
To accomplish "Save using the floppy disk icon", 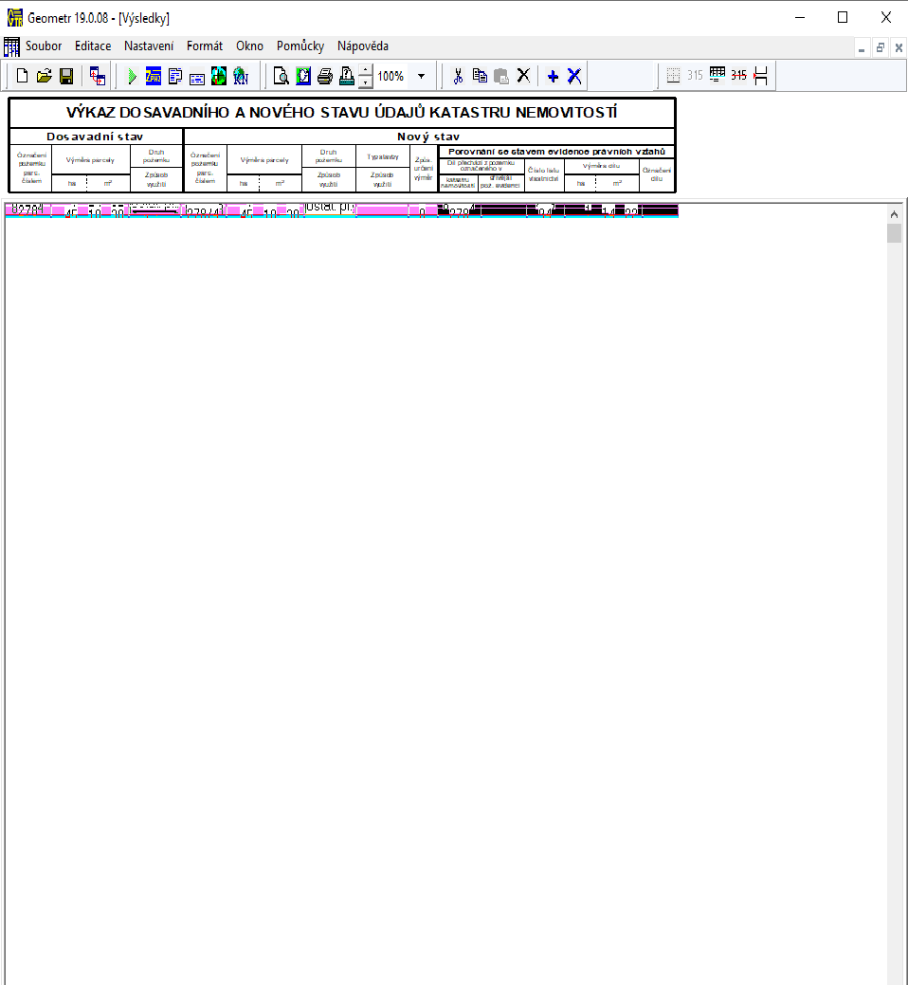I will 66,76.
